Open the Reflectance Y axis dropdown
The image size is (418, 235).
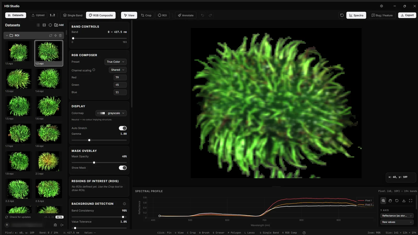[397, 216]
